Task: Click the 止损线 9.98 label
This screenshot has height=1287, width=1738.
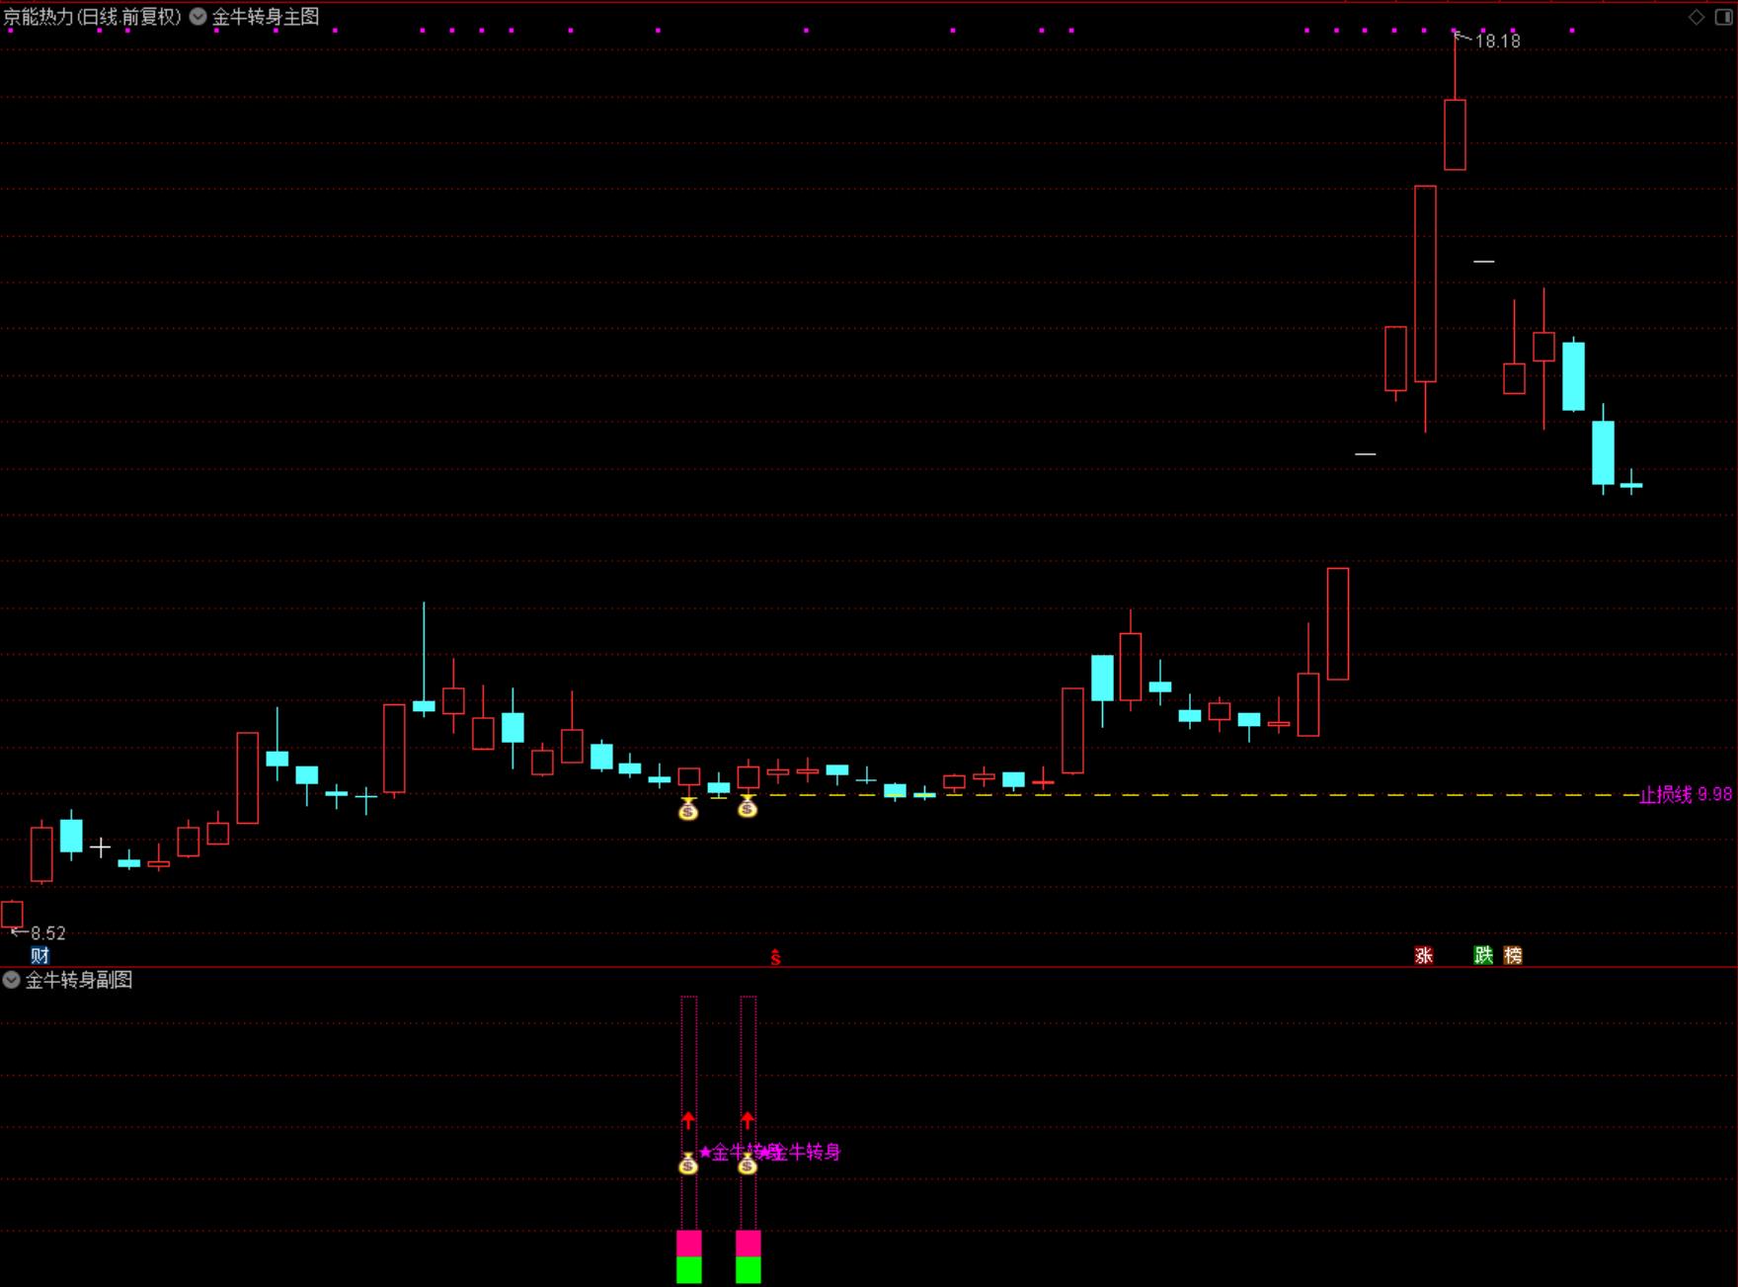Action: click(1686, 794)
